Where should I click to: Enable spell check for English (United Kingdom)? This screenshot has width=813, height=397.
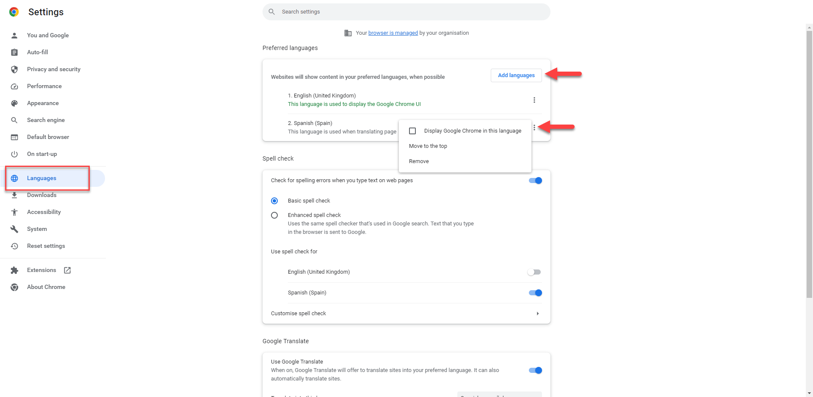pyautogui.click(x=534, y=272)
